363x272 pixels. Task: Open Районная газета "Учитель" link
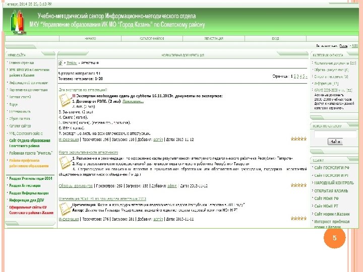point(31,153)
